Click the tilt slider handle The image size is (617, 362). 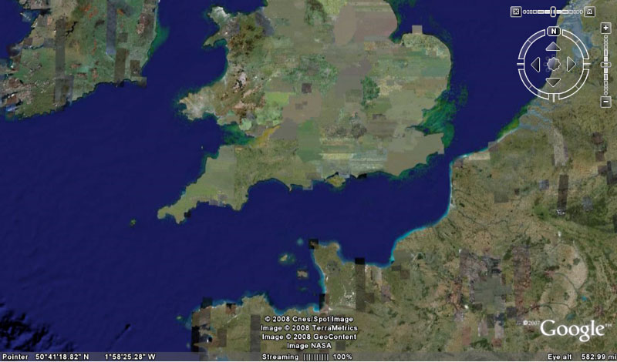tap(552, 12)
